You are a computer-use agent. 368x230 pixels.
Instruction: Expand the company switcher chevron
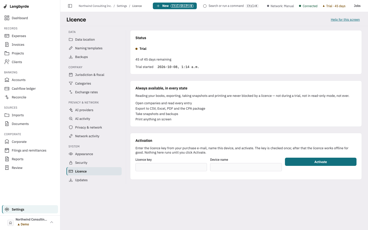[x=52, y=222]
